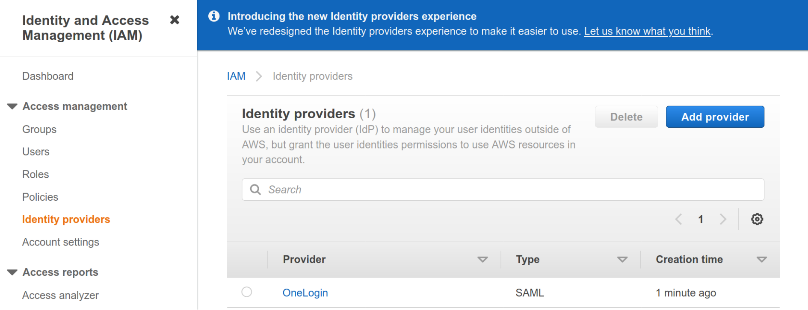Open table preferences gear icon
The width and height of the screenshot is (808, 310).
(x=757, y=219)
